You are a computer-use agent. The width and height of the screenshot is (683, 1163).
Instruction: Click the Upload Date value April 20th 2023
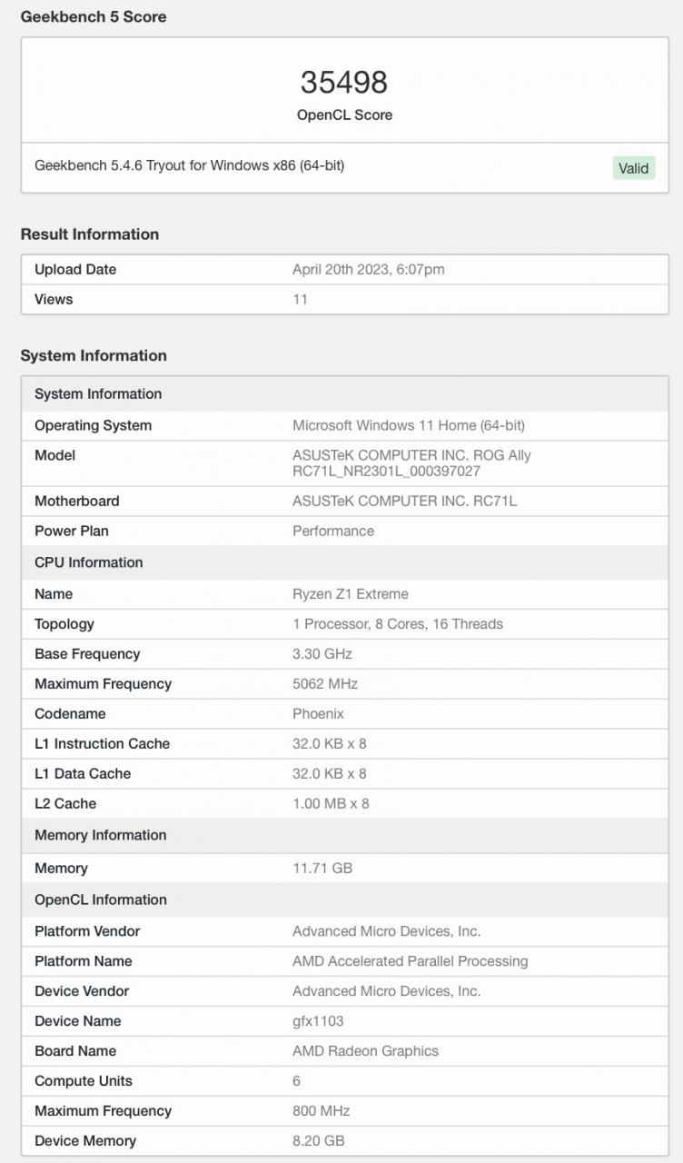tap(368, 269)
